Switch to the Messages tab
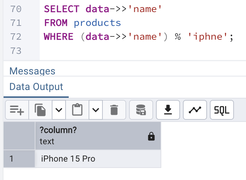 32,71
